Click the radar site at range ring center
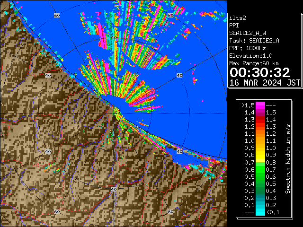Image resolution: width=303 pixels, height=227 pixels. coord(114,113)
